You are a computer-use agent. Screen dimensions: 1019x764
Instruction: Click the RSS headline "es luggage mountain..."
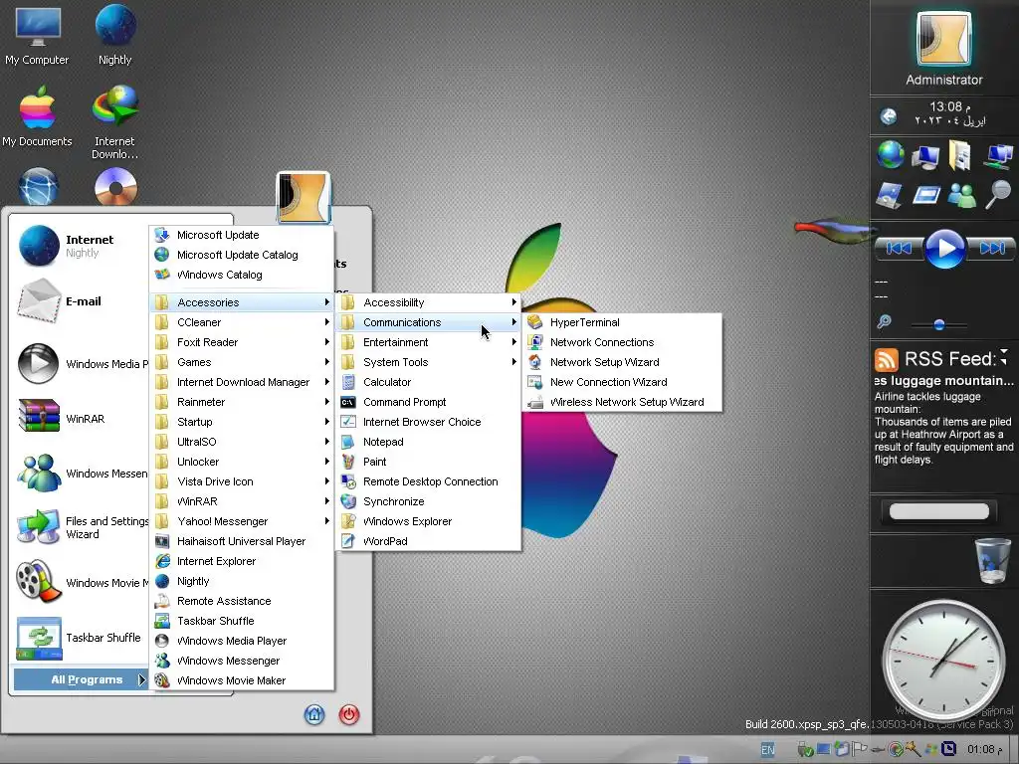(943, 381)
